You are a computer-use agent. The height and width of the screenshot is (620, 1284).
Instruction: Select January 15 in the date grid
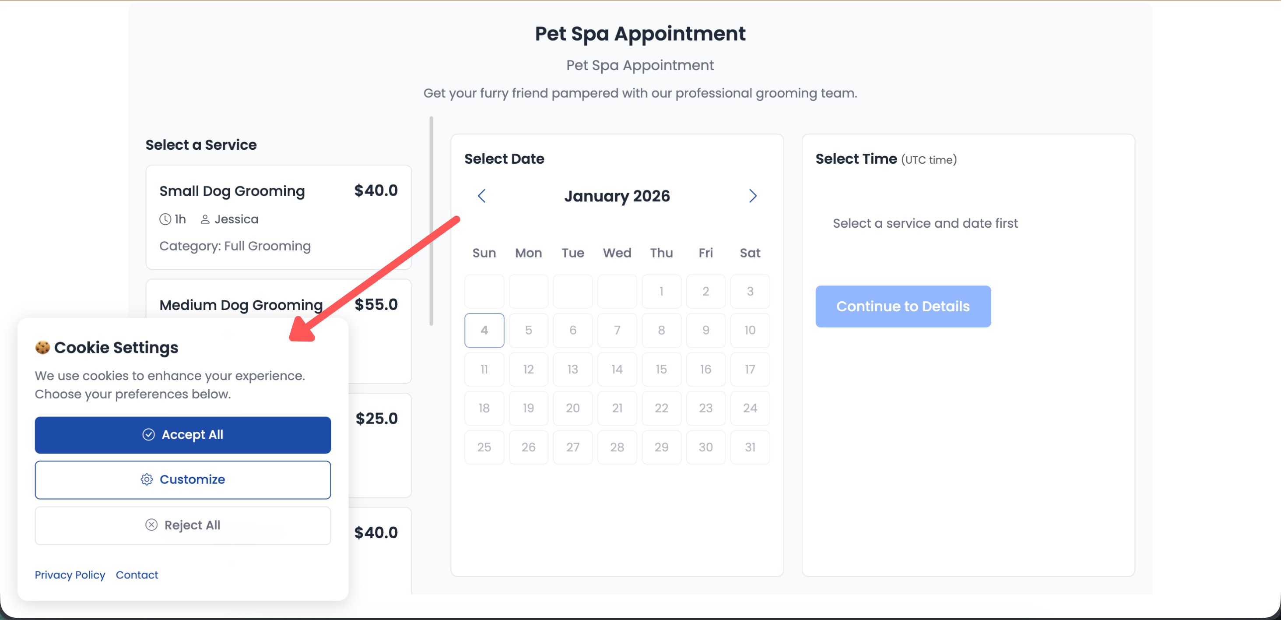point(661,369)
